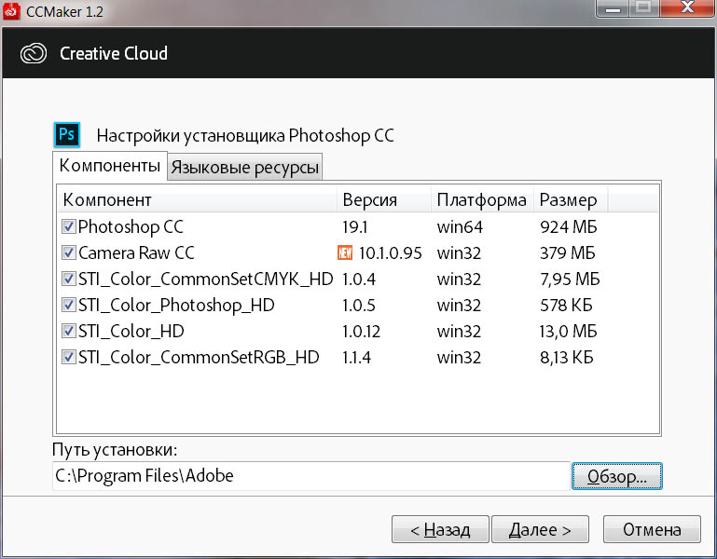Switch to the Компоненты tab
The height and width of the screenshot is (559, 717).
(x=110, y=166)
